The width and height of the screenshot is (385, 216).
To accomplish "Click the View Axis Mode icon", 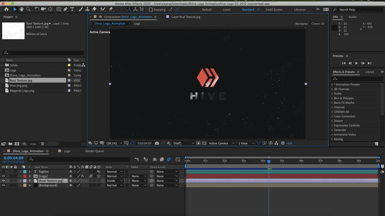I will 142,9.
